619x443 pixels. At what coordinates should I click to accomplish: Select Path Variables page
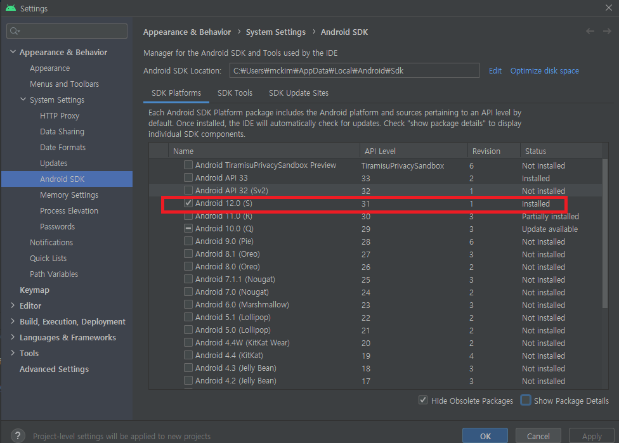[x=54, y=274]
